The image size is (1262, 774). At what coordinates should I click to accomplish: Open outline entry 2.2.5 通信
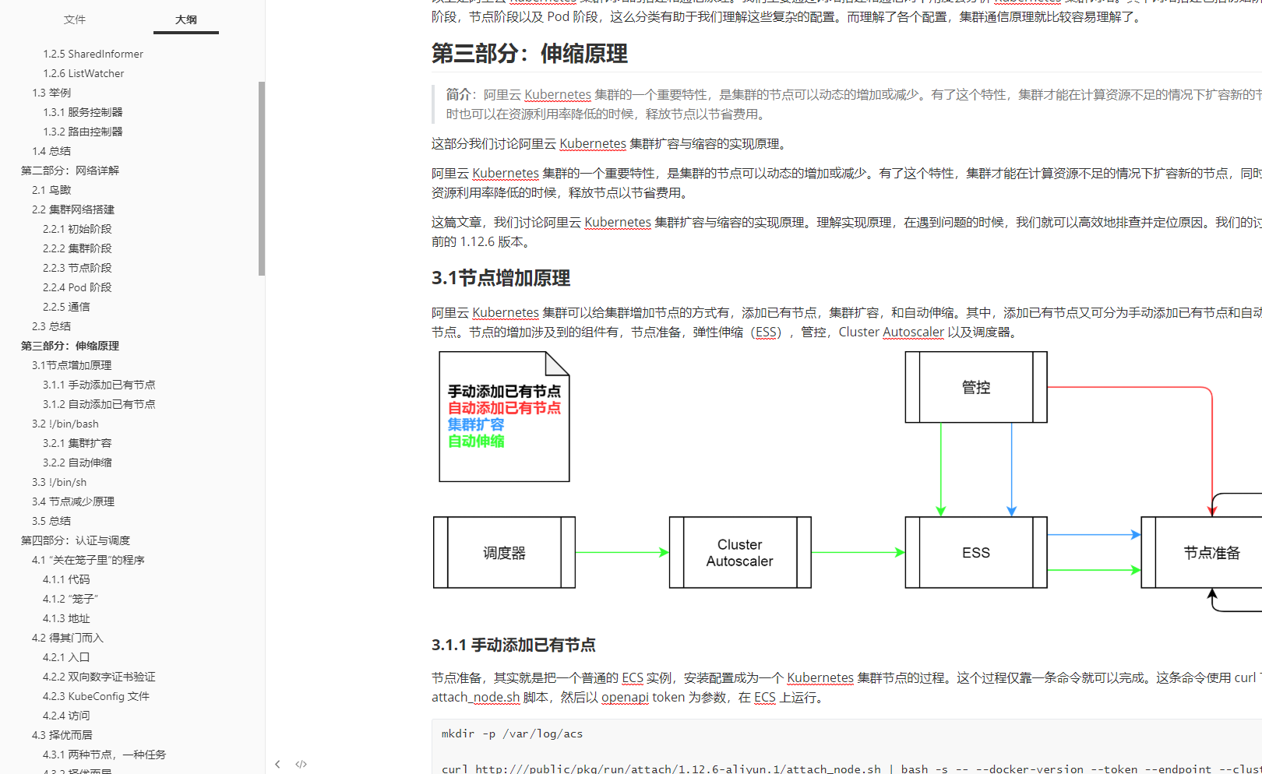coord(66,307)
